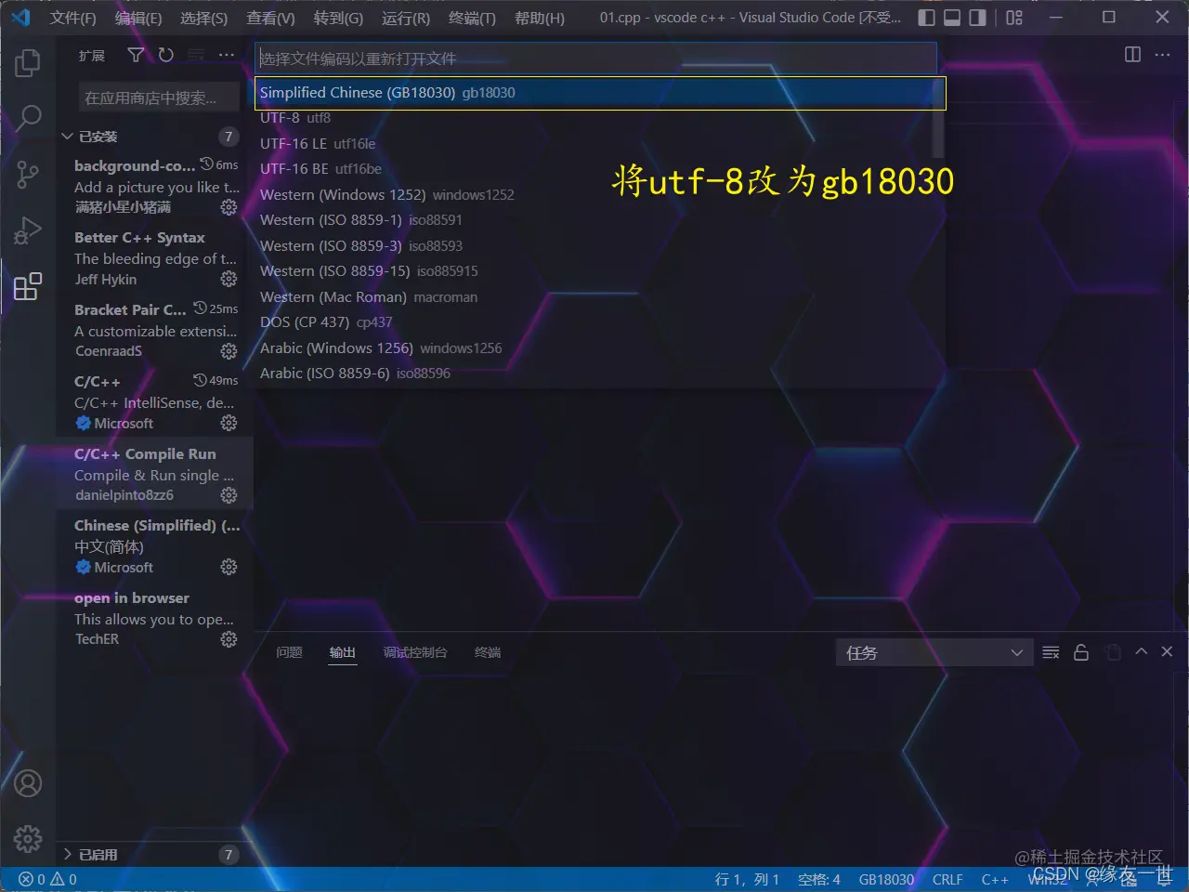Open gear settings for Chinese (Simplified) extension
This screenshot has height=892, width=1189.
pos(229,567)
